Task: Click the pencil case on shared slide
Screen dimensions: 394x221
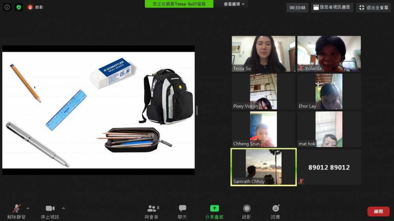Action: (134, 140)
